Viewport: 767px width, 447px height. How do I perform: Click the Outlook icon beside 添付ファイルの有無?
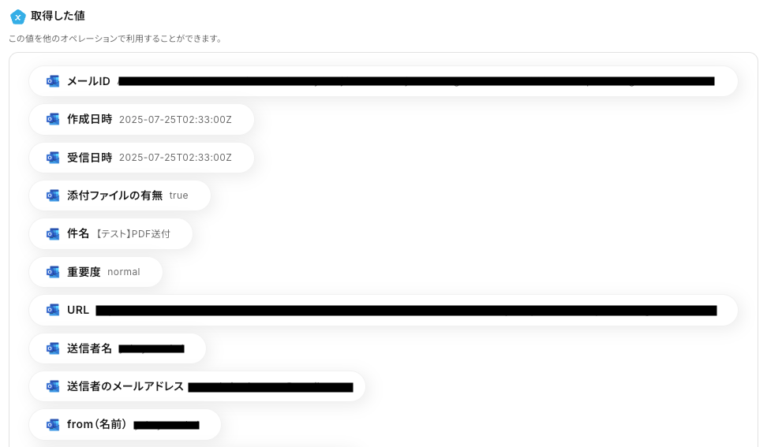click(x=53, y=196)
